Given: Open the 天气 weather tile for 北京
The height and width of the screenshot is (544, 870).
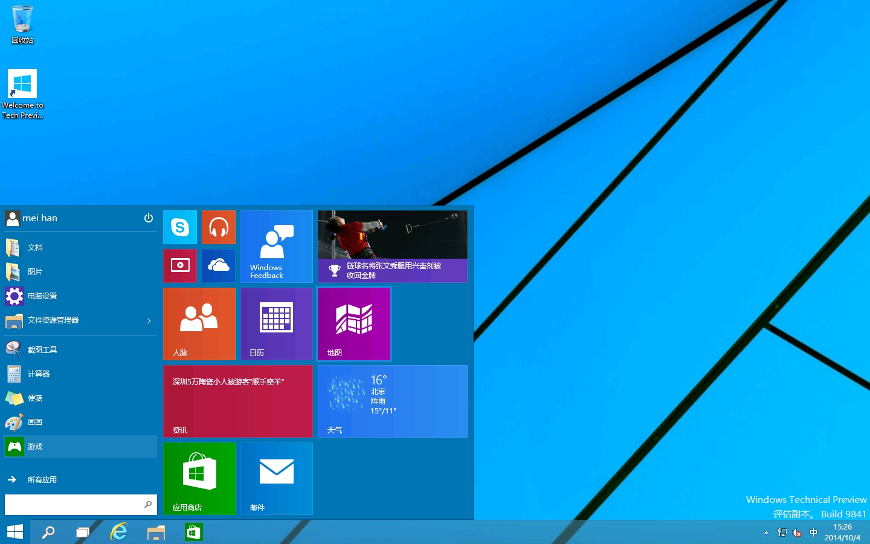Looking at the screenshot, I should click(x=393, y=401).
